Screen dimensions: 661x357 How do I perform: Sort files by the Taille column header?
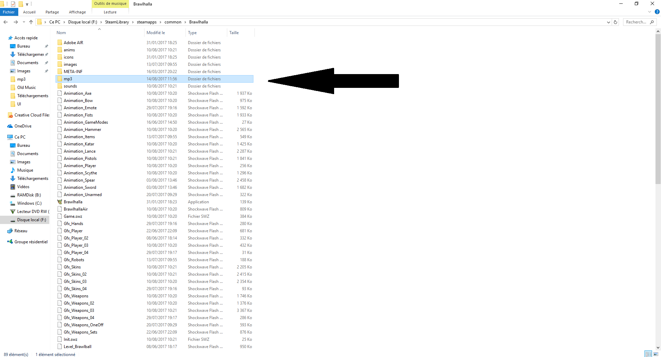click(x=241, y=33)
